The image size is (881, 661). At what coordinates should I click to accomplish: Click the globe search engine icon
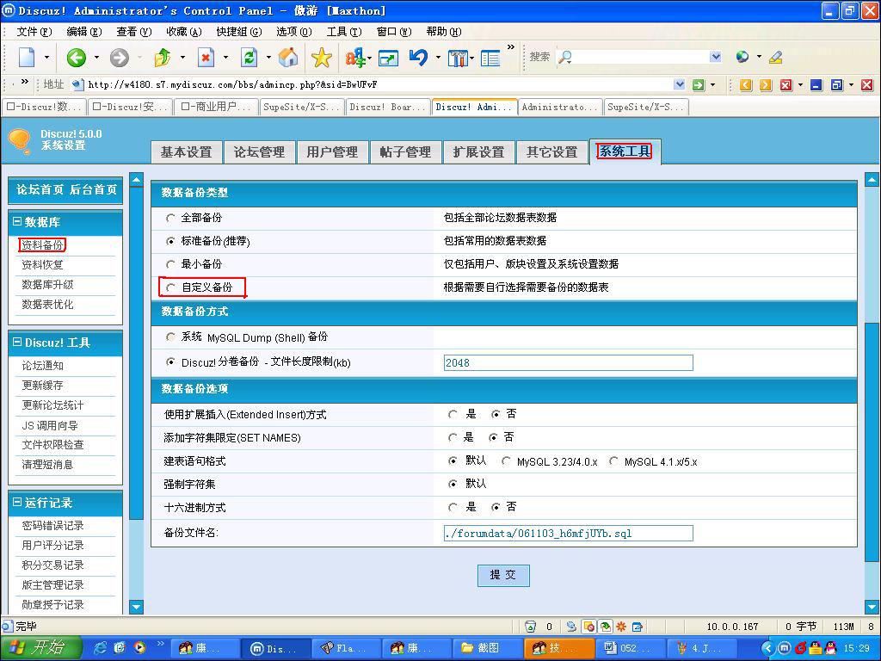pyautogui.click(x=742, y=57)
